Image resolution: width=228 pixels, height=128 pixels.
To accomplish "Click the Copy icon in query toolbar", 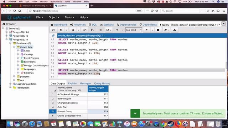I will point(85,30).
